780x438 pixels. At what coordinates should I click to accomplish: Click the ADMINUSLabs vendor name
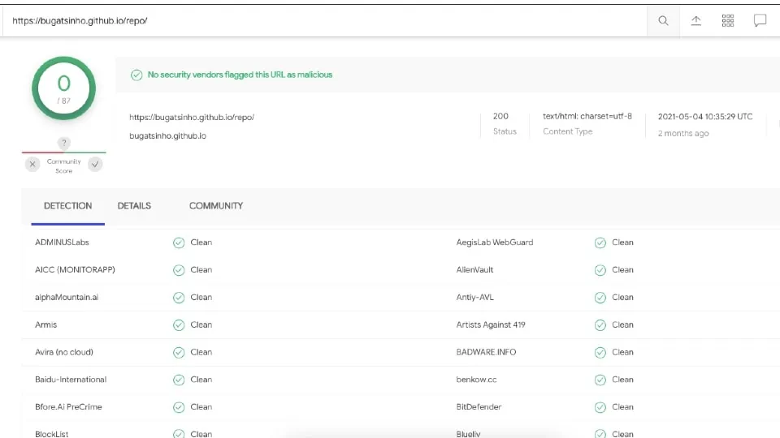coord(62,243)
